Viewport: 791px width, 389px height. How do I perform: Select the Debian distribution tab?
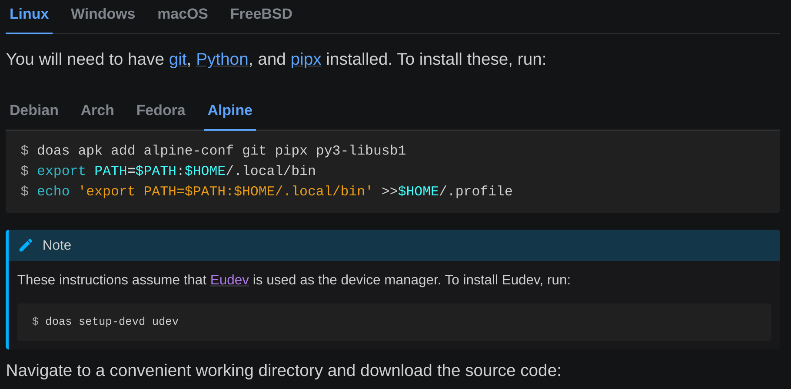tap(34, 111)
